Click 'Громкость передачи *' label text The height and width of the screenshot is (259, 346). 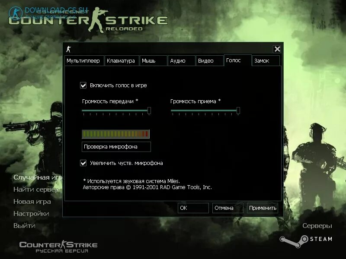[x=110, y=101]
